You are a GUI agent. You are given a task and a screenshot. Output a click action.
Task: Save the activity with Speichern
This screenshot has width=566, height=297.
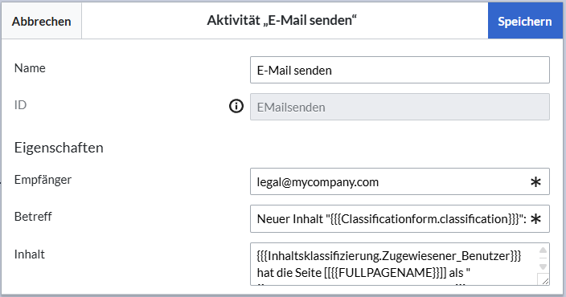click(x=525, y=21)
